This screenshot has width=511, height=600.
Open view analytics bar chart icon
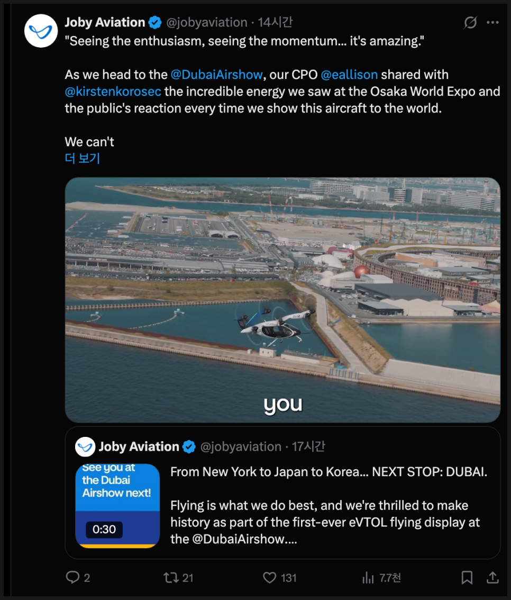click(368, 577)
